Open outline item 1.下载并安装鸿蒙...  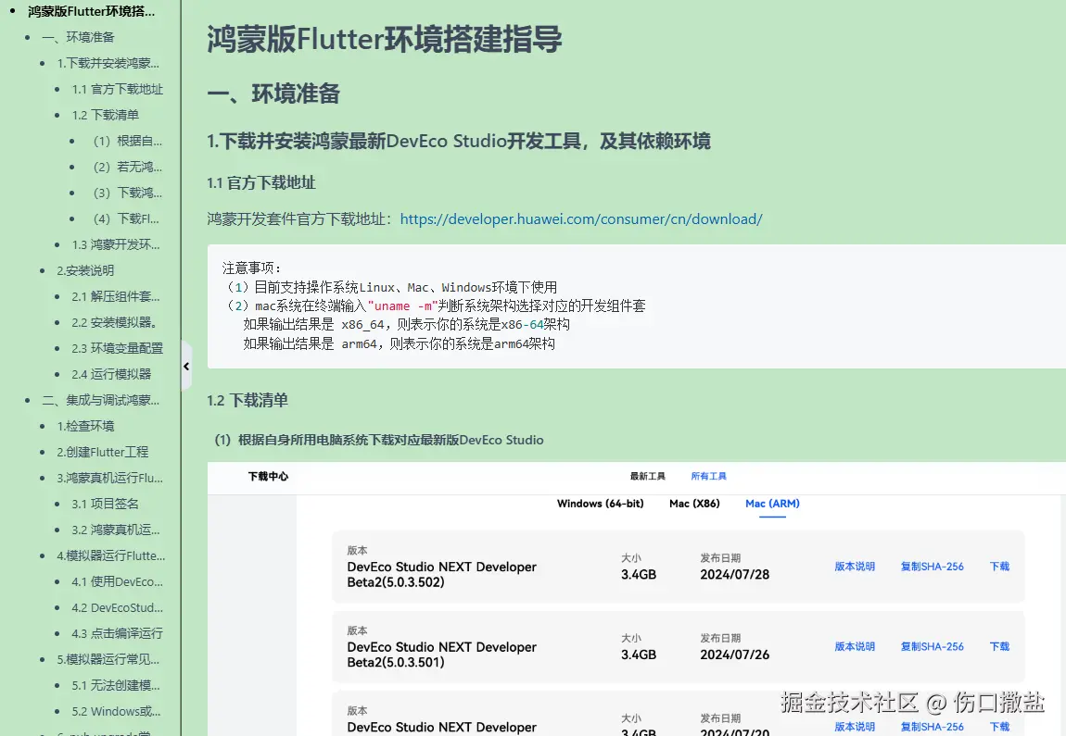108,63
